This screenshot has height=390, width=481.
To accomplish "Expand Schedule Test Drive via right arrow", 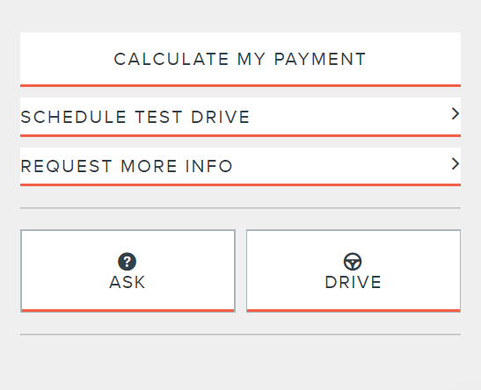I will pyautogui.click(x=455, y=113).
